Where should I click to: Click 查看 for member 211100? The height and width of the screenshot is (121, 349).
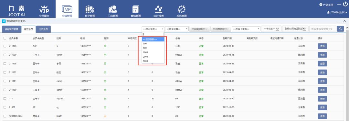click(x=322, y=90)
